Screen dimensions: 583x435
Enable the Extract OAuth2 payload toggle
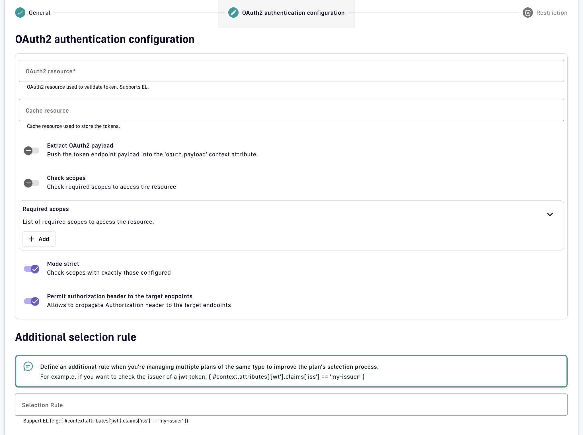pos(31,151)
